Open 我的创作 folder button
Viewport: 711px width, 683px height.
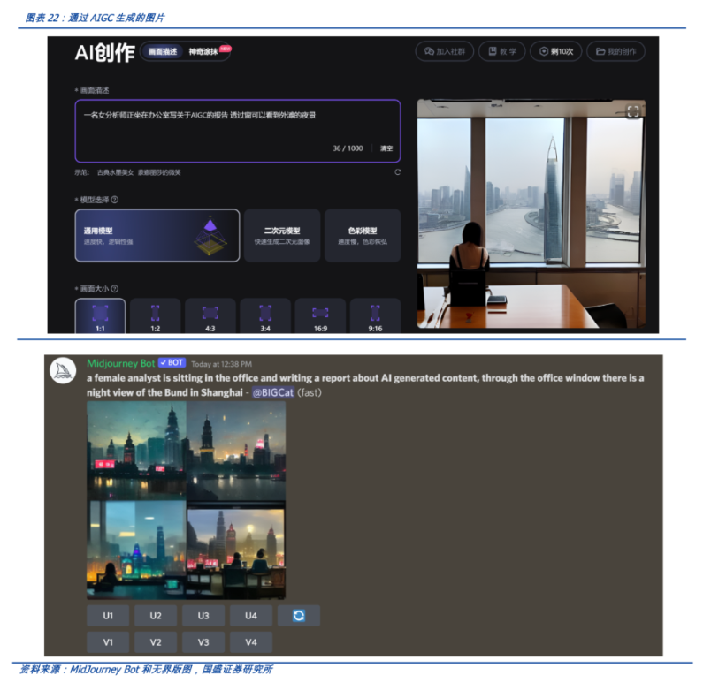tap(615, 51)
